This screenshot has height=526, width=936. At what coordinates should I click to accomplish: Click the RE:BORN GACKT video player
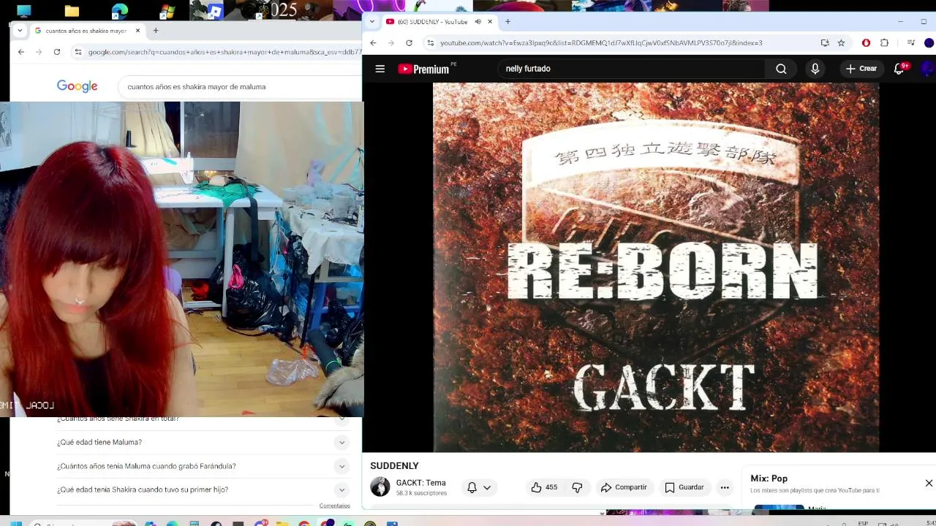tap(656, 267)
